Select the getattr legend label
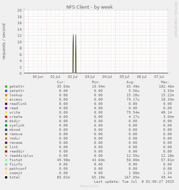Screen dimensions: 179x190 click(17, 87)
